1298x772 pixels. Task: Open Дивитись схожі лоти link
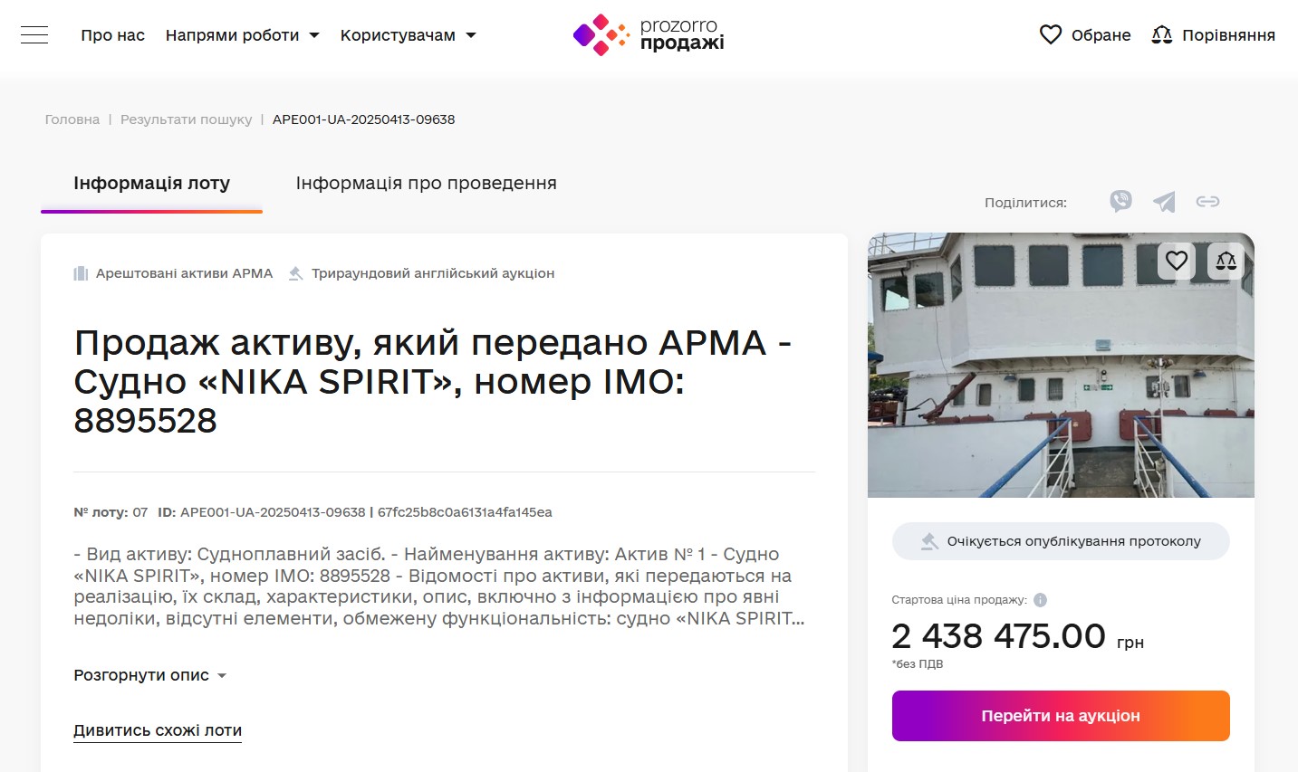tap(158, 730)
